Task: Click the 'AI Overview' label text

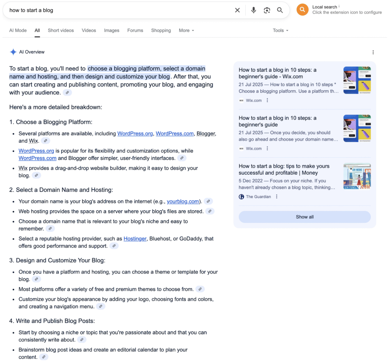Action: coord(32,52)
